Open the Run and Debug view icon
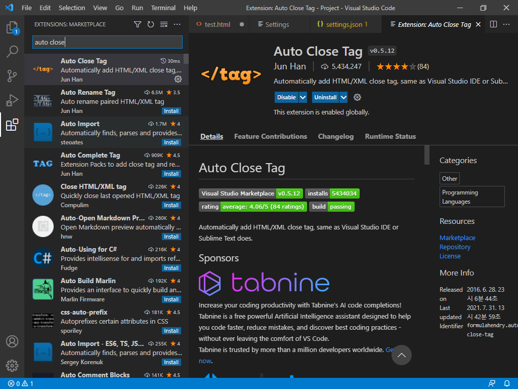The height and width of the screenshot is (389, 518). [x=12, y=100]
